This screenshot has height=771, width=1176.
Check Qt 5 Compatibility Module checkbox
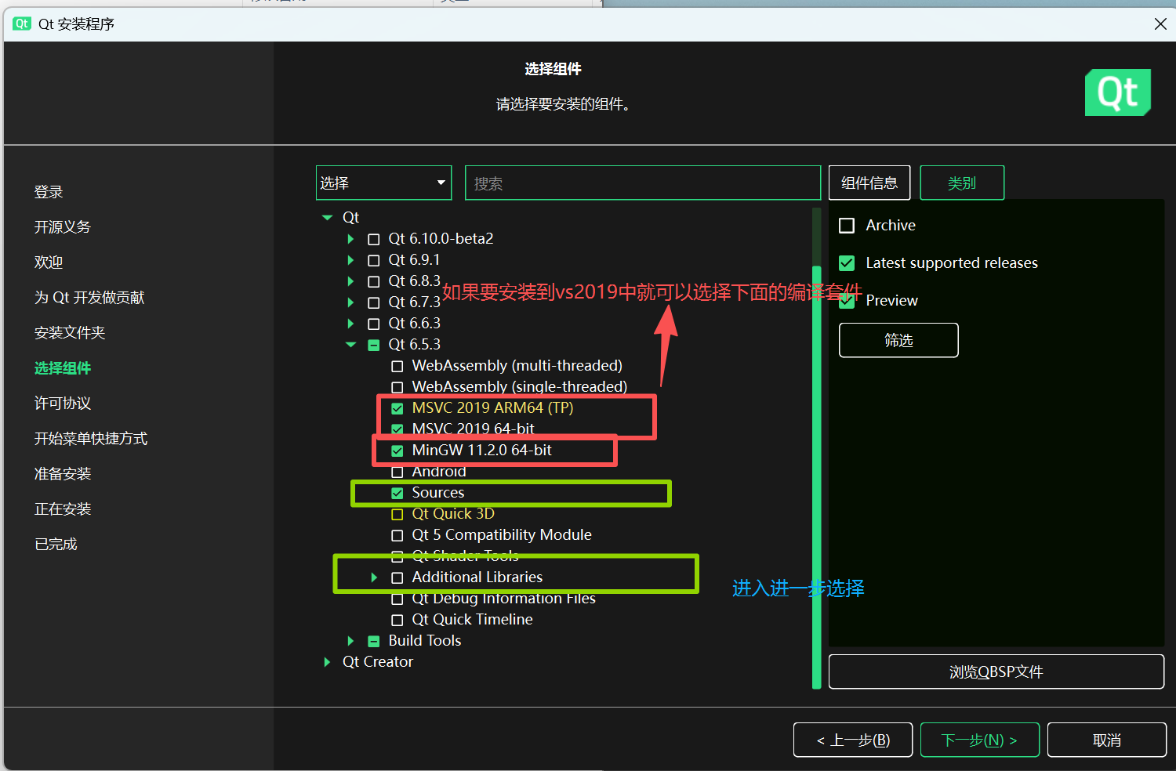point(397,535)
